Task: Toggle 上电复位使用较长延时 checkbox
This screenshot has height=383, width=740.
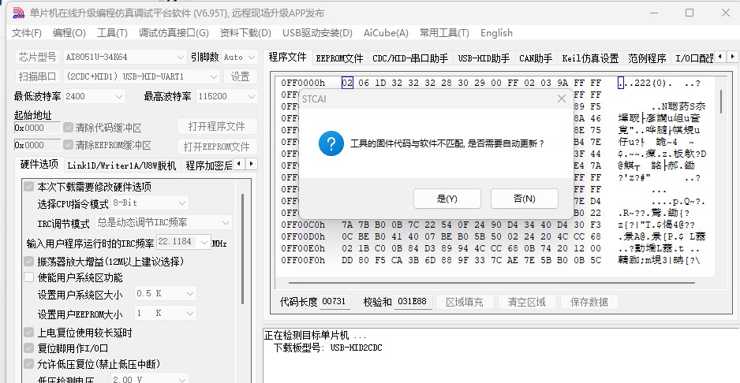Action: pyautogui.click(x=29, y=333)
